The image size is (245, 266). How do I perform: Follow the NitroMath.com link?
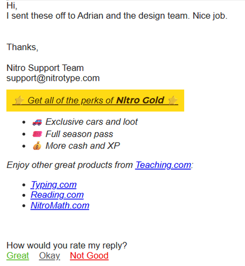[60, 205]
